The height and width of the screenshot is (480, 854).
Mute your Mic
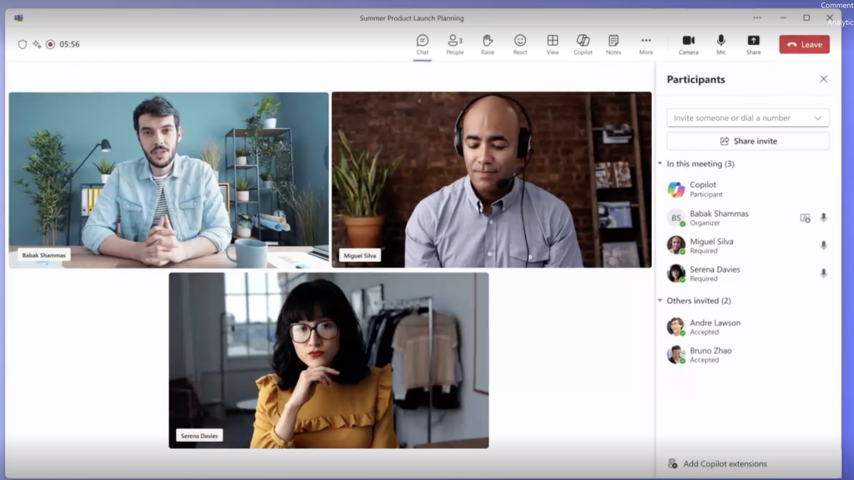[720, 44]
